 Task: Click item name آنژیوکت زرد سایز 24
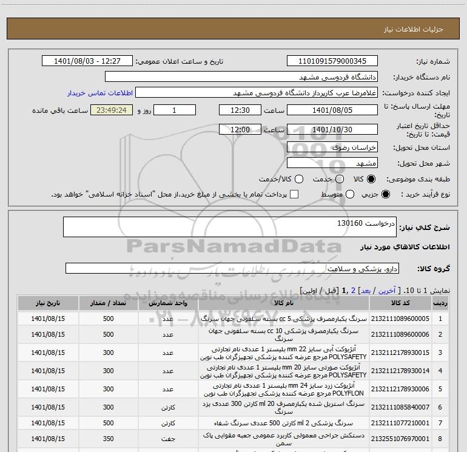(284, 389)
